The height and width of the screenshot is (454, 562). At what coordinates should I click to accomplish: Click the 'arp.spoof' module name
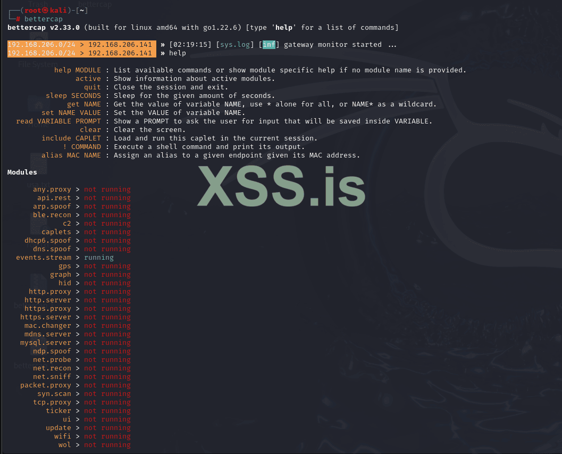coord(52,207)
